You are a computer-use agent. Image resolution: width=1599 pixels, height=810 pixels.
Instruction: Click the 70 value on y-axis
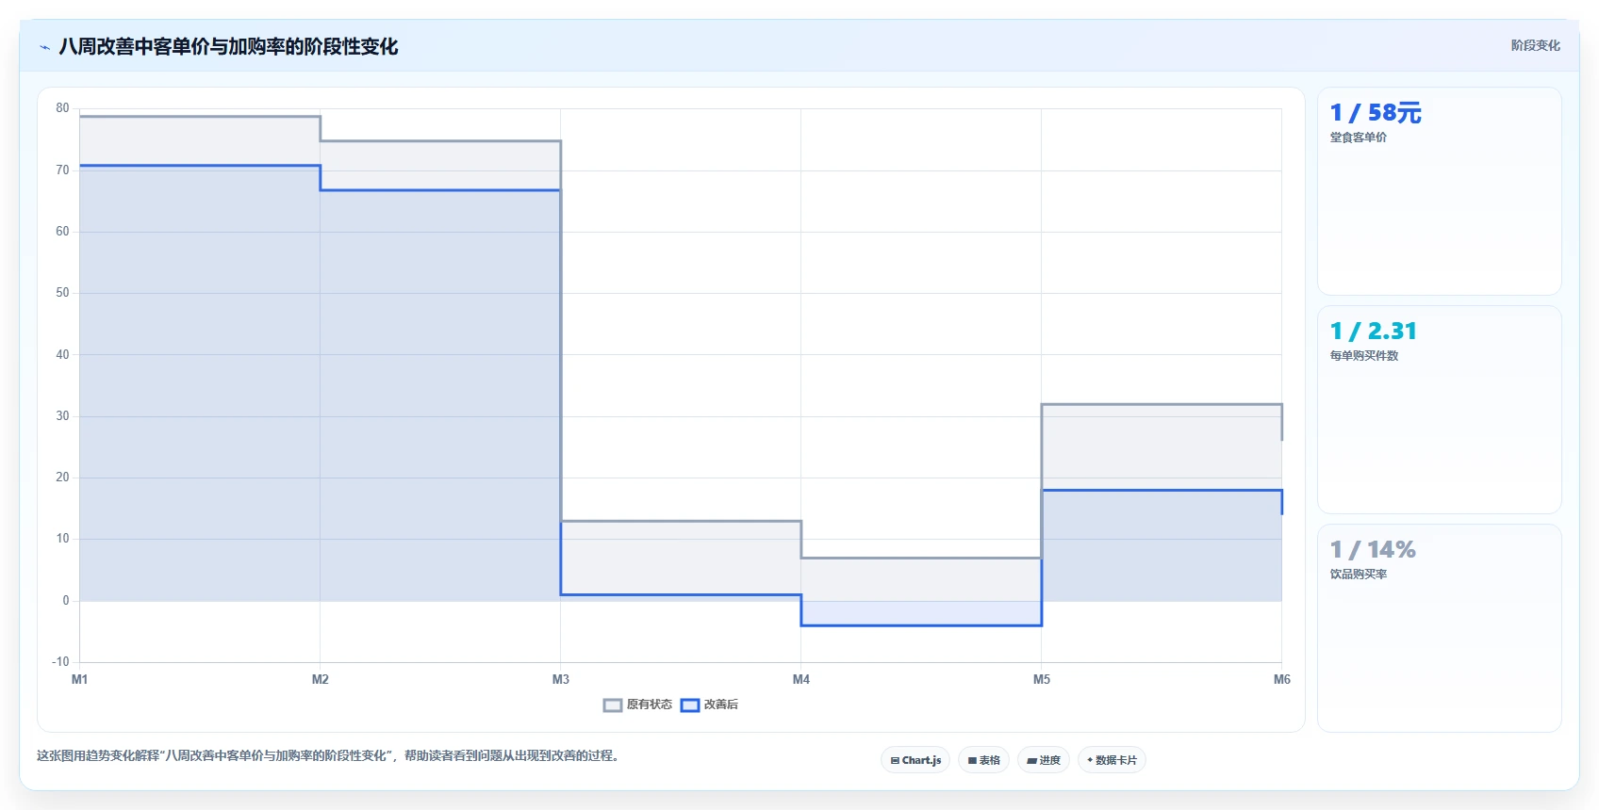(x=62, y=170)
